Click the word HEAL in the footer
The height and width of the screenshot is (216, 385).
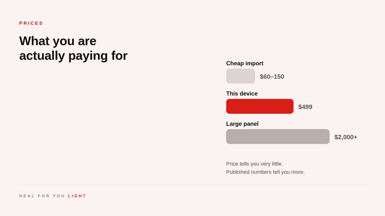coord(27,196)
